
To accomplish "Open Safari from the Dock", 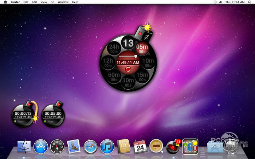I will (x=90, y=147).
